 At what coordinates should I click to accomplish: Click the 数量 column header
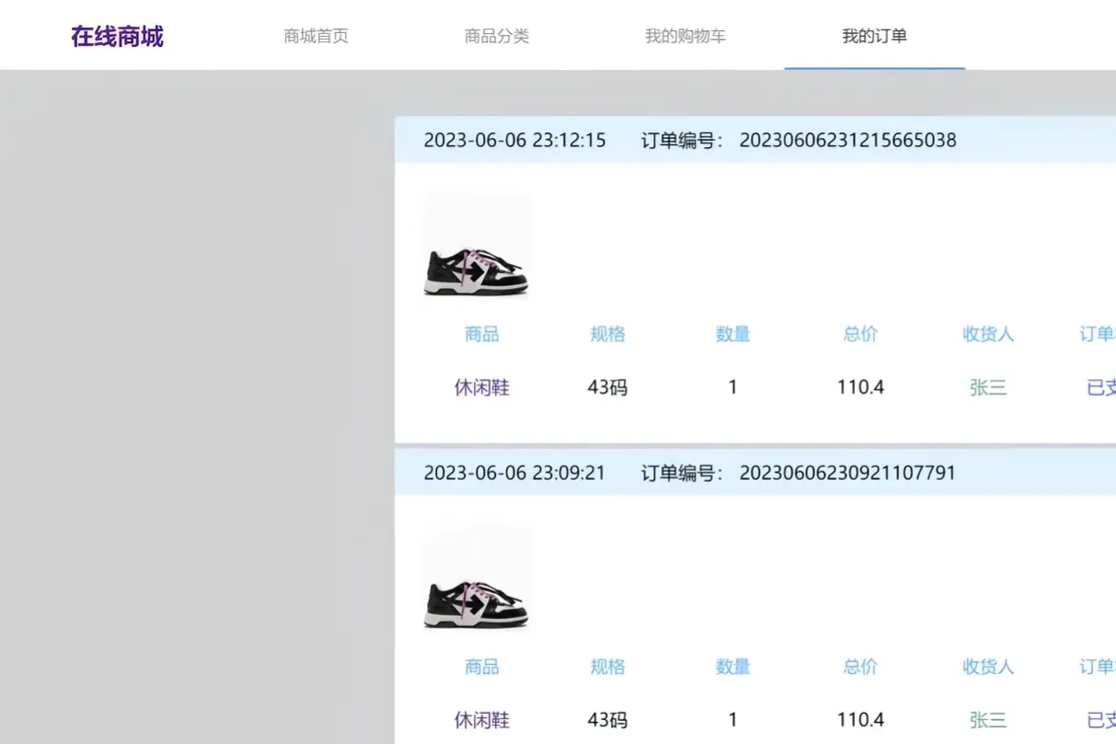pos(732,334)
